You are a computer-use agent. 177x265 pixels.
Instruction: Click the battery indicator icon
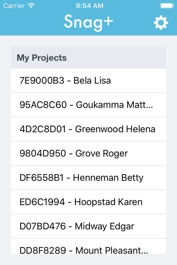167,6
